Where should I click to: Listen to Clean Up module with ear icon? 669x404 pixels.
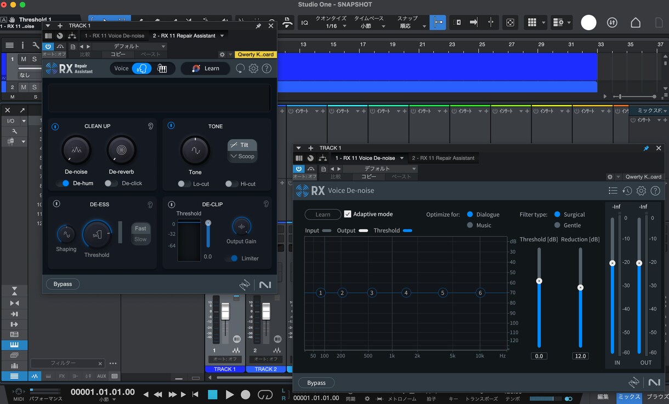coord(150,126)
